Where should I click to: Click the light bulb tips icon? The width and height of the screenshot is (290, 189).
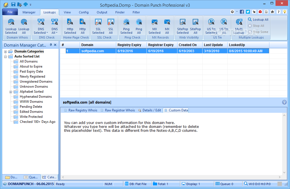(285, 12)
